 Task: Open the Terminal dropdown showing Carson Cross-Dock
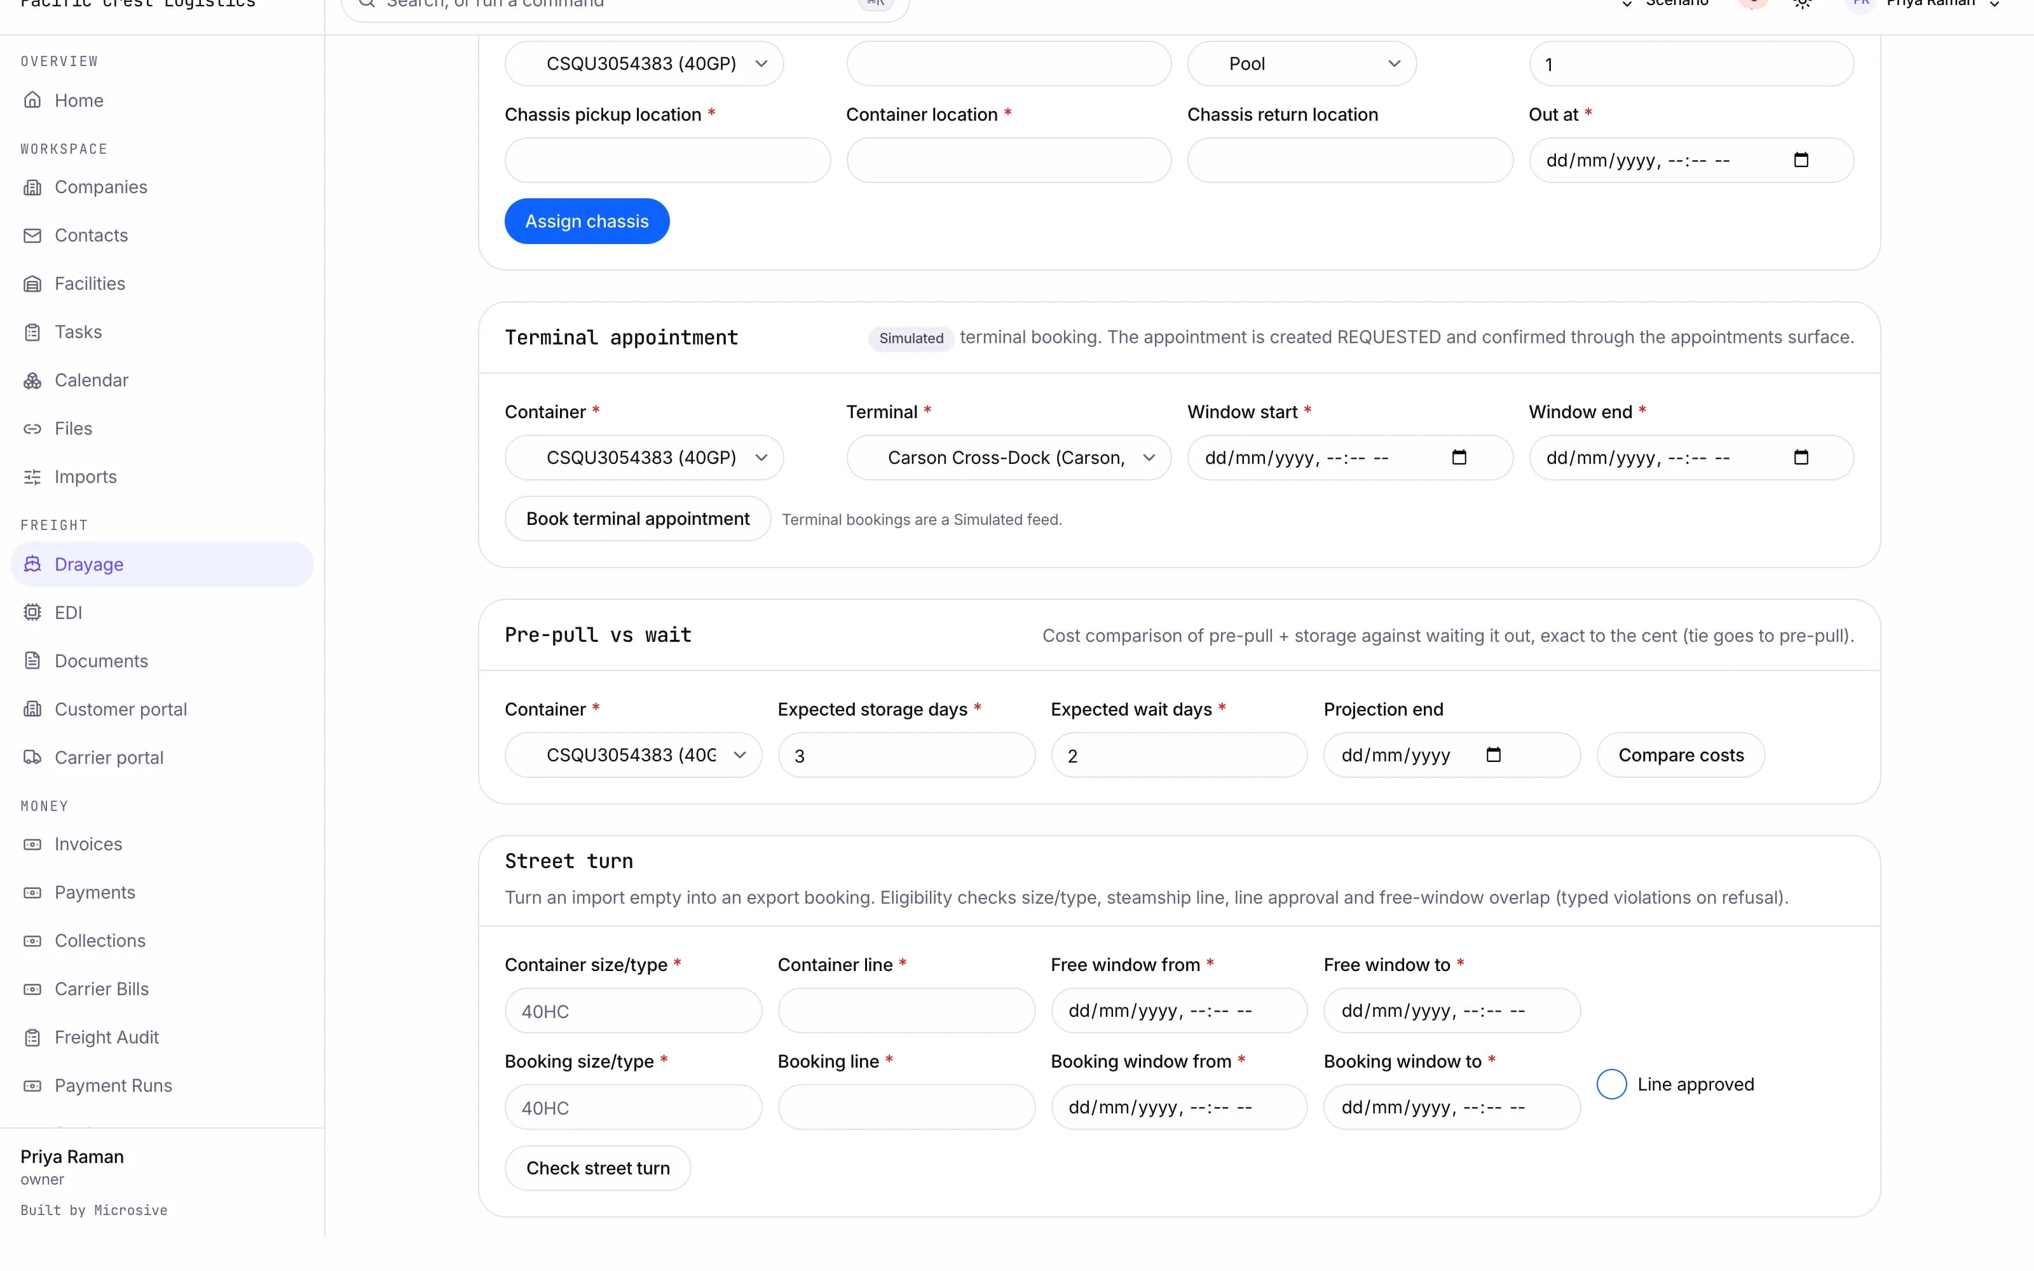[x=1009, y=458]
